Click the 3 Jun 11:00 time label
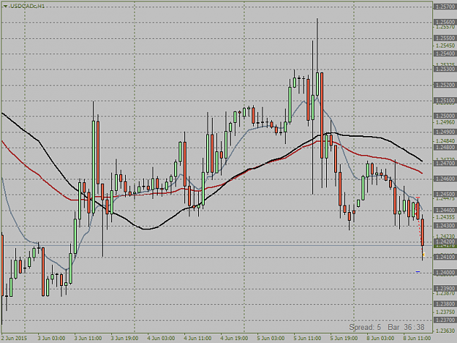Screen dimensions: 457x343 pos(88,338)
